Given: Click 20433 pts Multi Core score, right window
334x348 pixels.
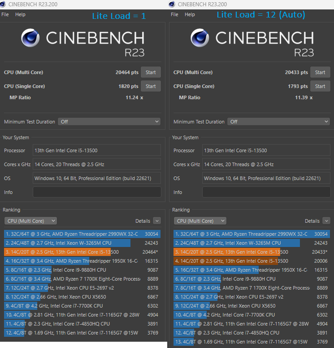Looking at the screenshot, I should (296, 72).
